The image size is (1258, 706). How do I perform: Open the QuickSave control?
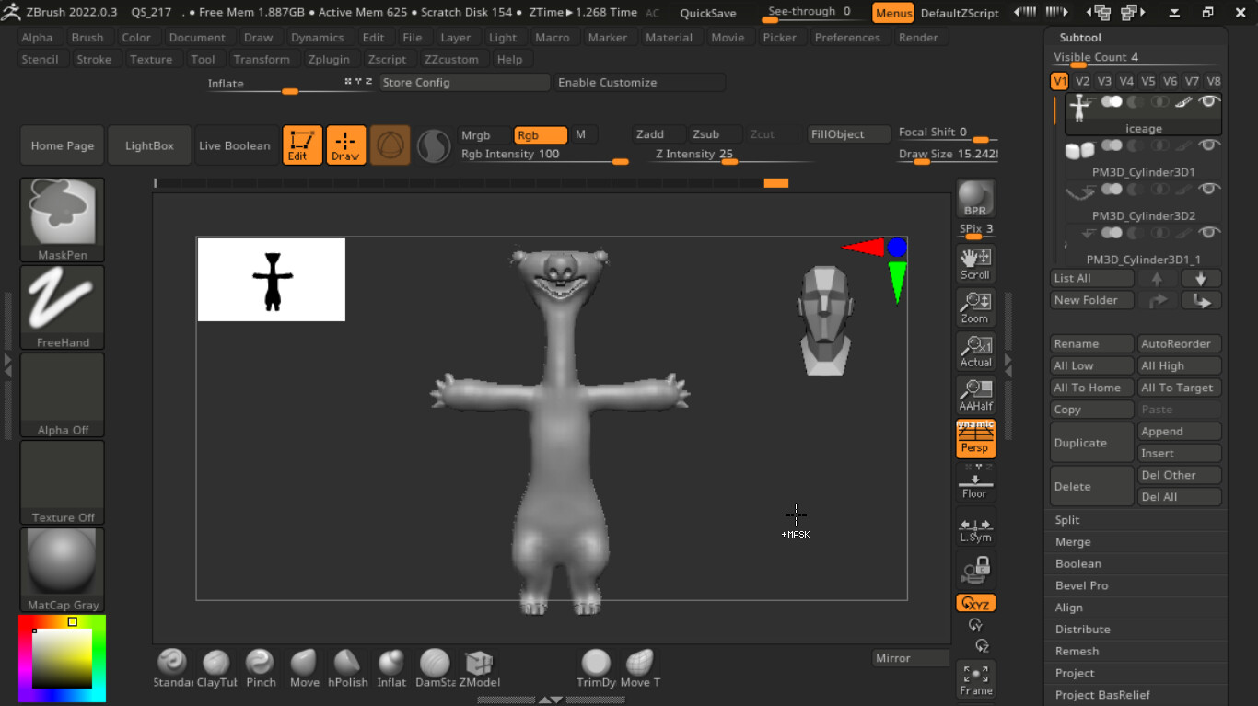coord(707,13)
